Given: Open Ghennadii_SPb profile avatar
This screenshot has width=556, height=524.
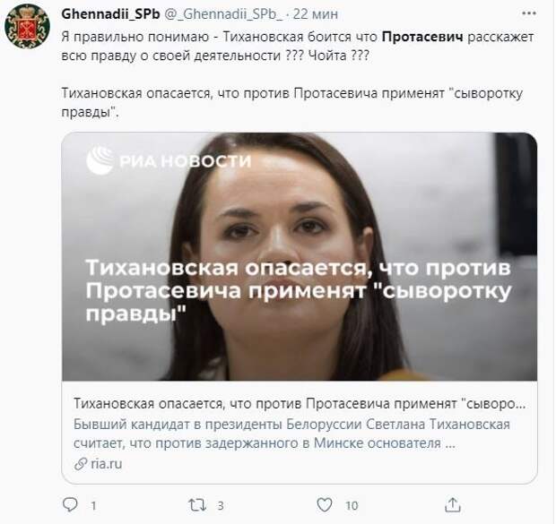Looking at the screenshot, I should point(27,26).
